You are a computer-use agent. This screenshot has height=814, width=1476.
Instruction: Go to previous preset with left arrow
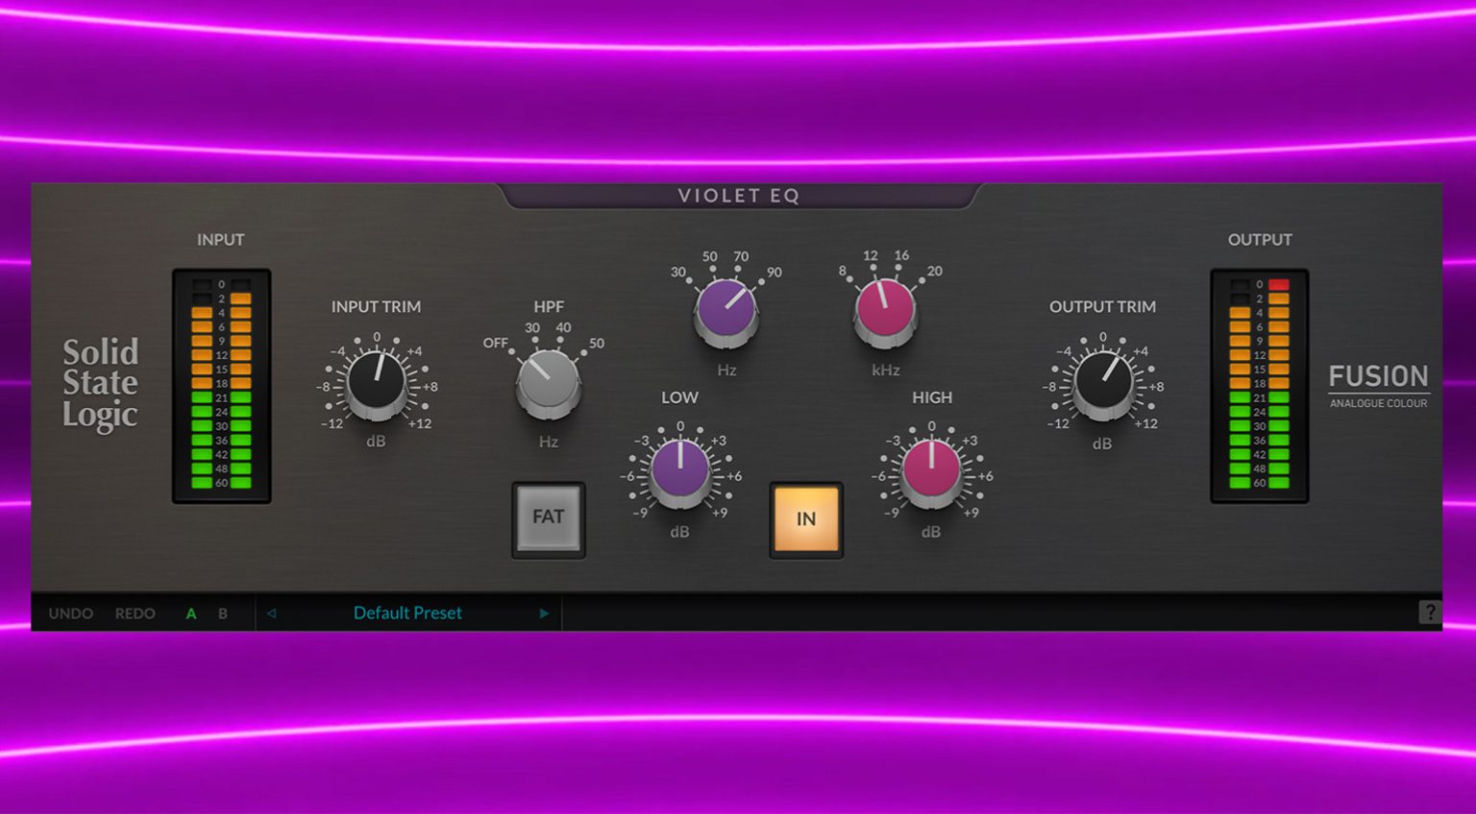click(272, 612)
